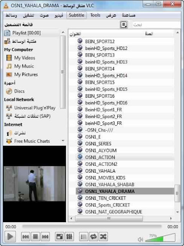Image resolution: width=184 pixels, height=246 pixels.
Task: Open the صوت (Audio) menu
Action: pos(44,15)
